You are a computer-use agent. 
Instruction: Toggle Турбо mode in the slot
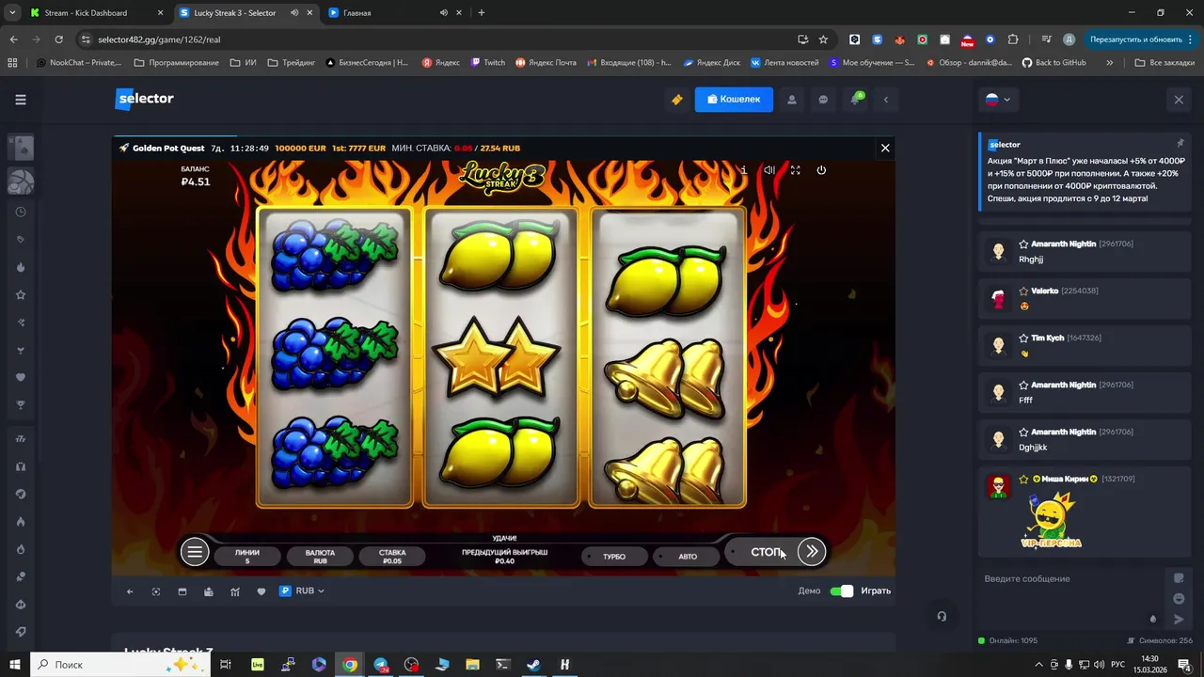614,557
